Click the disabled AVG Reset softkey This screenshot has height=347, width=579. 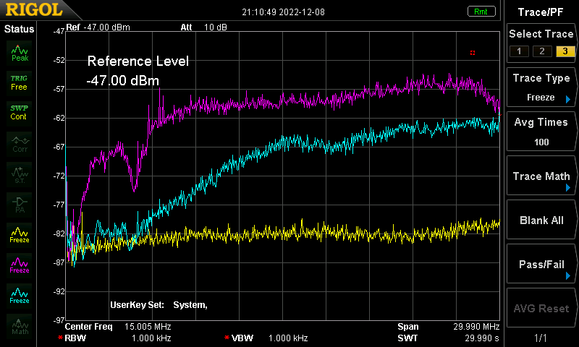point(541,308)
